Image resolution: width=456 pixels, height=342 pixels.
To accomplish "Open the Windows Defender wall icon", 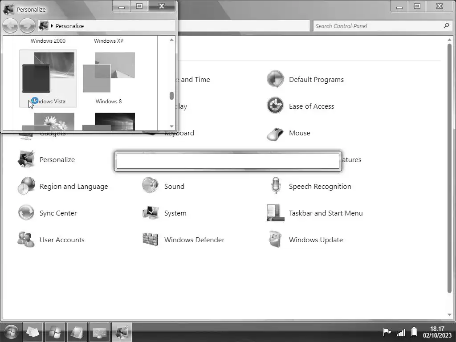I will (151, 240).
